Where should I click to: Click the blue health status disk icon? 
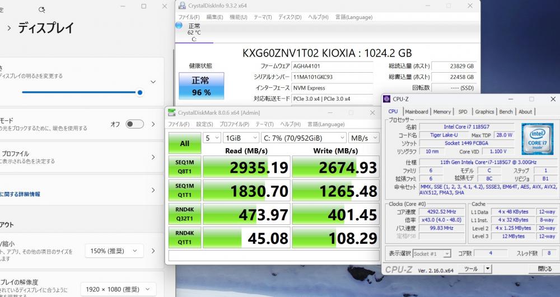click(179, 25)
